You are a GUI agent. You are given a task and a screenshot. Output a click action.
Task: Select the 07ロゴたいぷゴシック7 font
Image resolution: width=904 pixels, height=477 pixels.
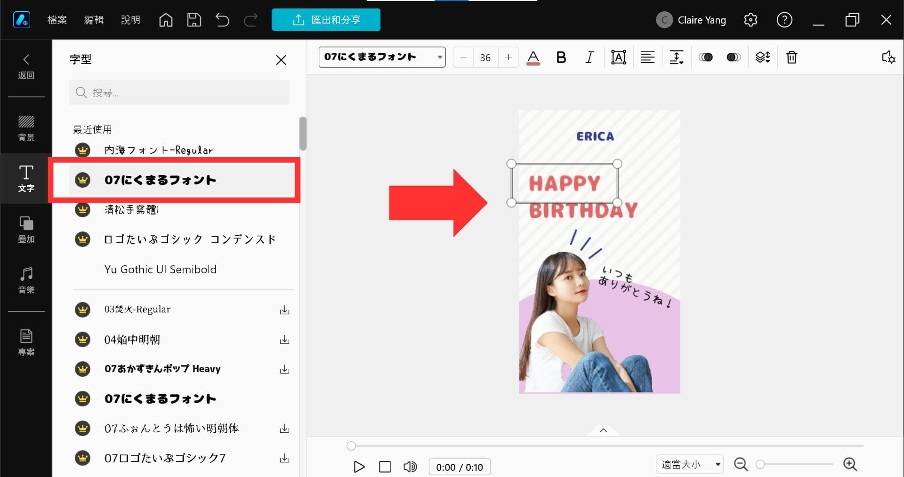pos(165,458)
